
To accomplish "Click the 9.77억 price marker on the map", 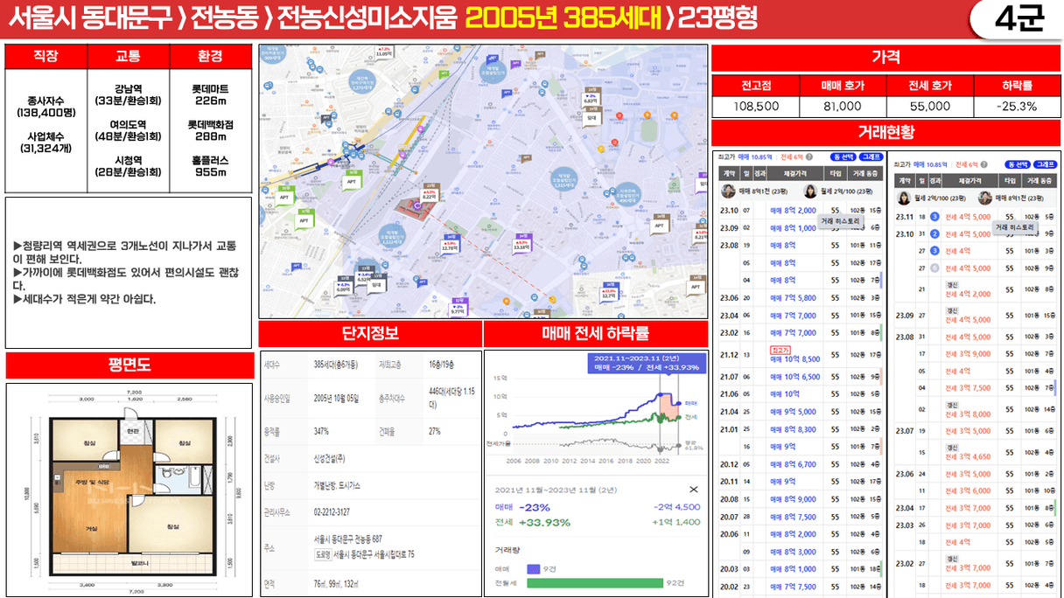I will pos(457,306).
